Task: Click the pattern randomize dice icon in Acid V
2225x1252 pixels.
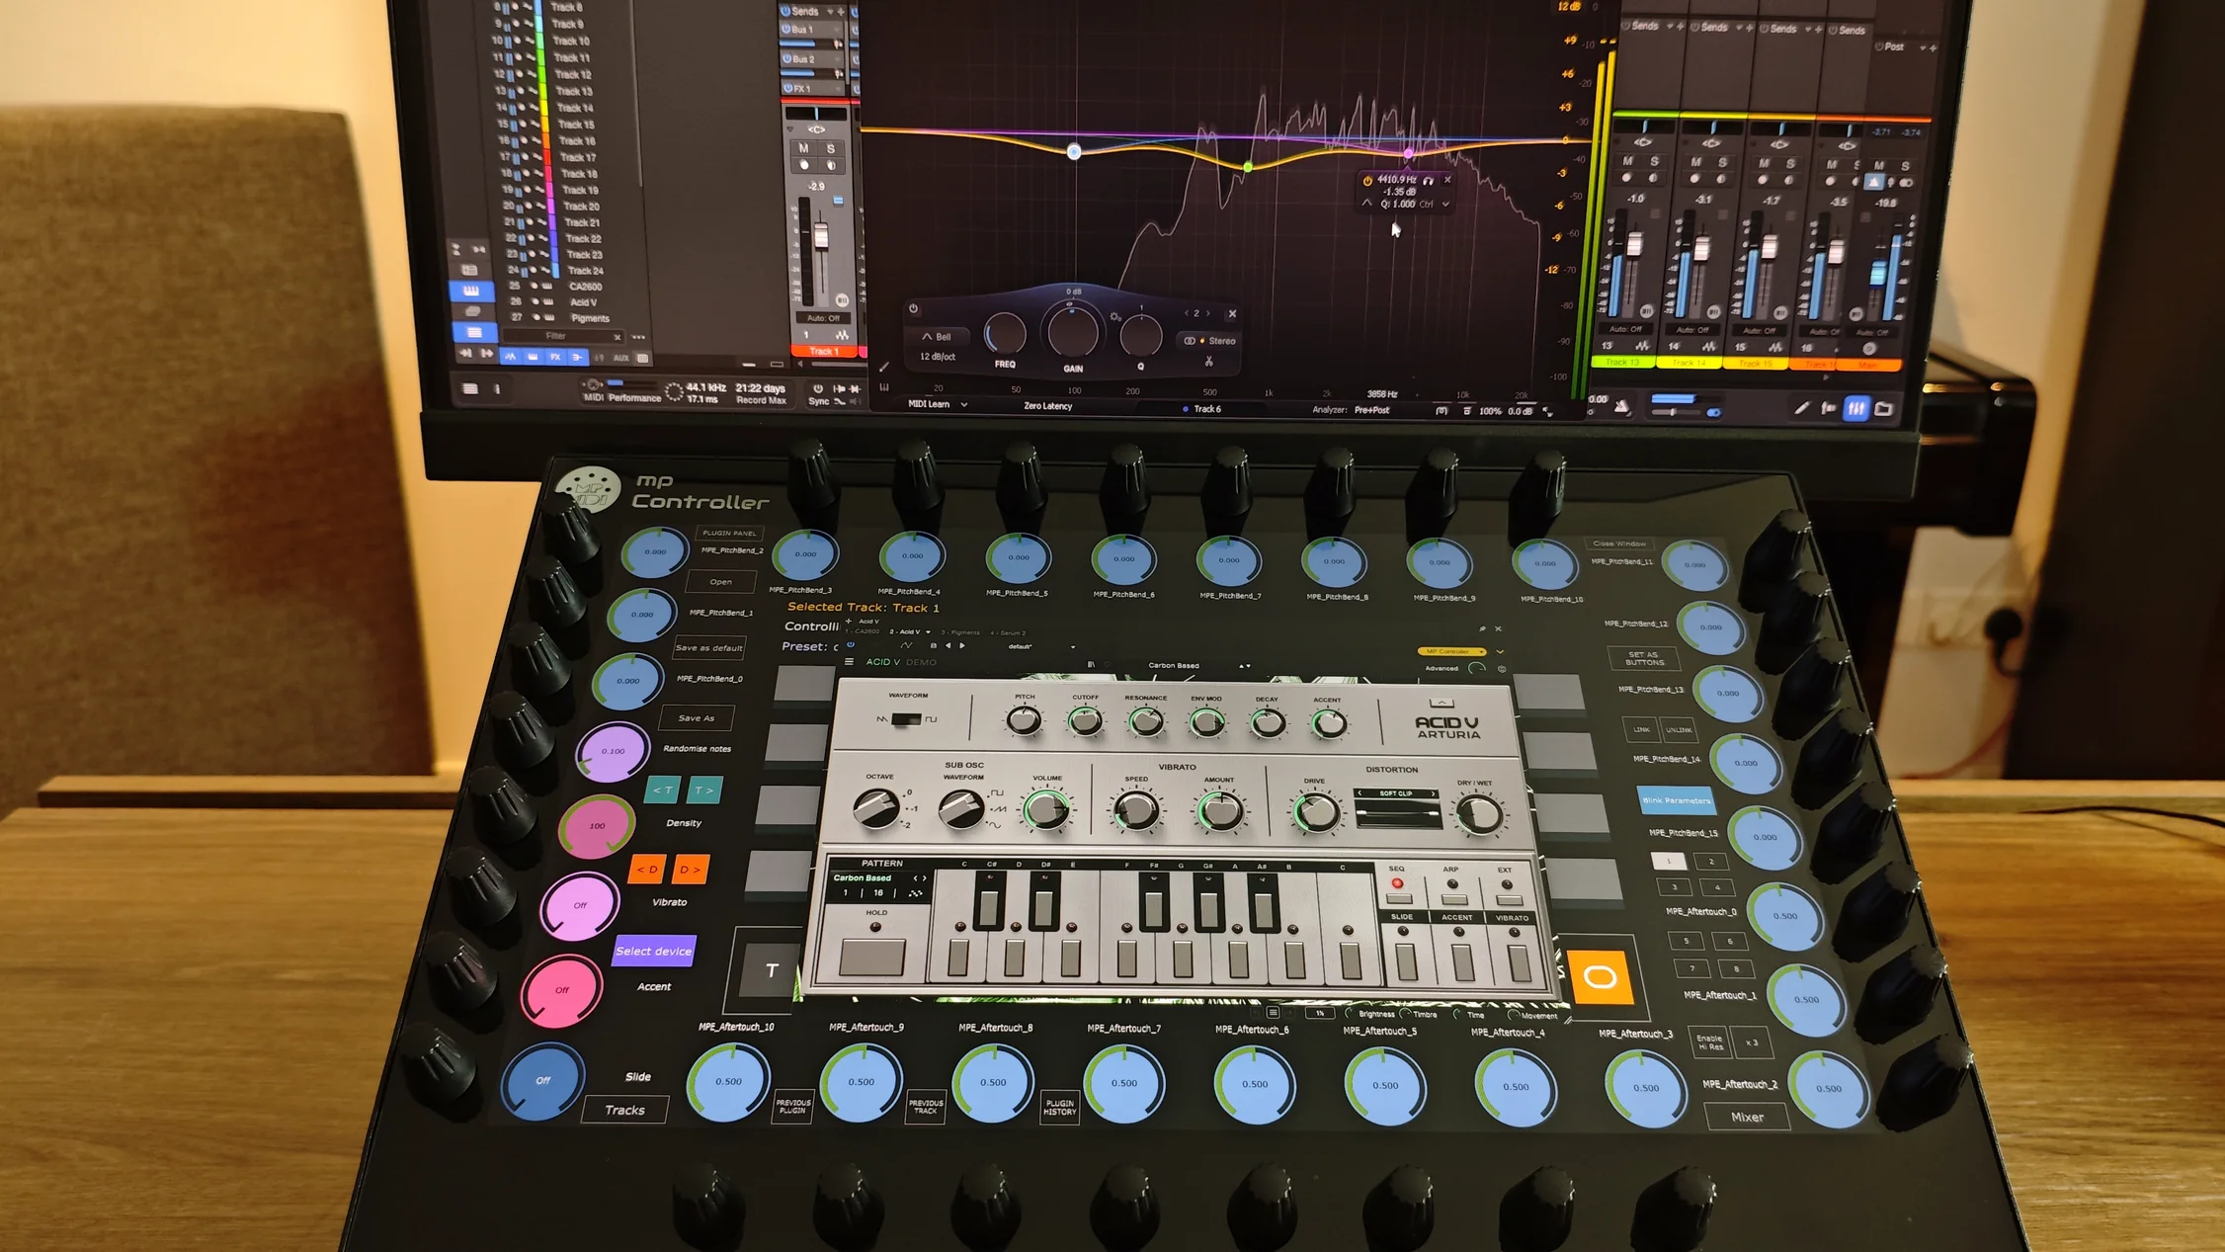Action: [915, 893]
